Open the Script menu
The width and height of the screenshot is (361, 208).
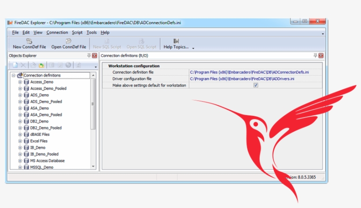77,33
